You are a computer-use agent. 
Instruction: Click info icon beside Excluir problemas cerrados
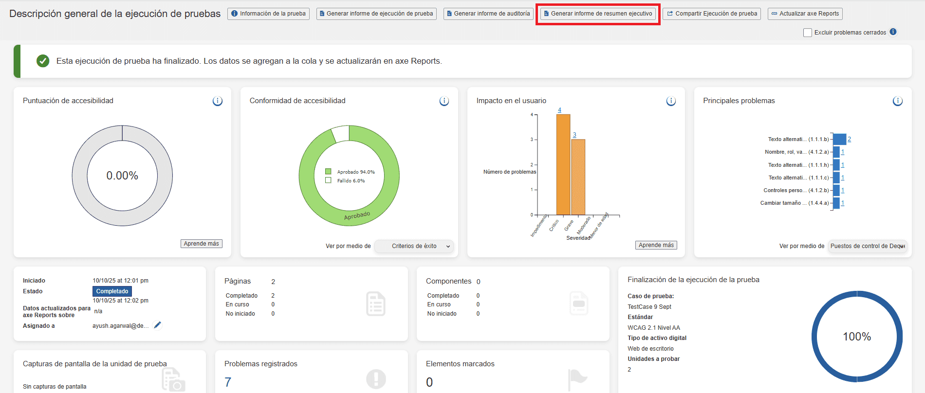893,32
